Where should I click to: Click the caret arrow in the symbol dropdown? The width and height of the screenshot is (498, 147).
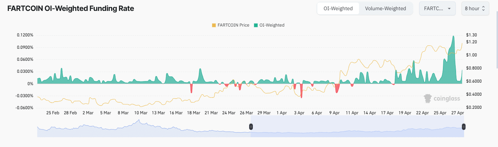coord(449,8)
